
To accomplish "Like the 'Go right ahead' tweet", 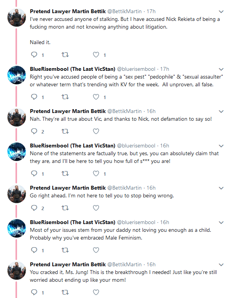I will pos(96,208).
